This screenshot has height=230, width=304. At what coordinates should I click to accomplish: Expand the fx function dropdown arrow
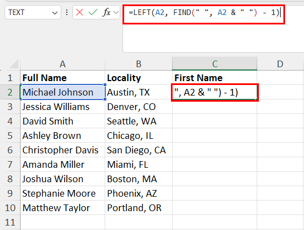pyautogui.click(x=116, y=13)
